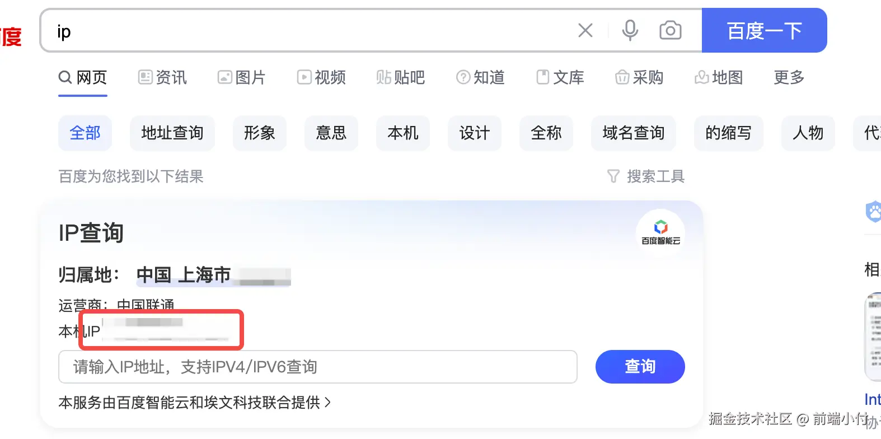Viewport: 881px width, 439px height.
Task: Clear the search box with X icon
Action: [x=585, y=30]
